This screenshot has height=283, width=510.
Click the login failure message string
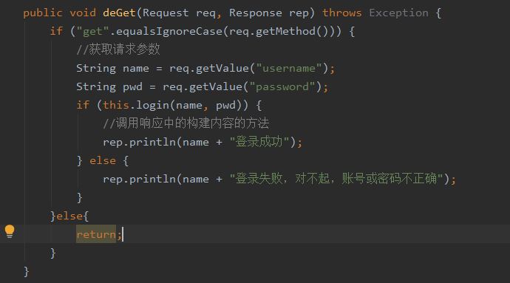pyautogui.click(x=336, y=179)
